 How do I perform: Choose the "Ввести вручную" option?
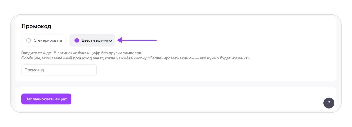[92, 40]
